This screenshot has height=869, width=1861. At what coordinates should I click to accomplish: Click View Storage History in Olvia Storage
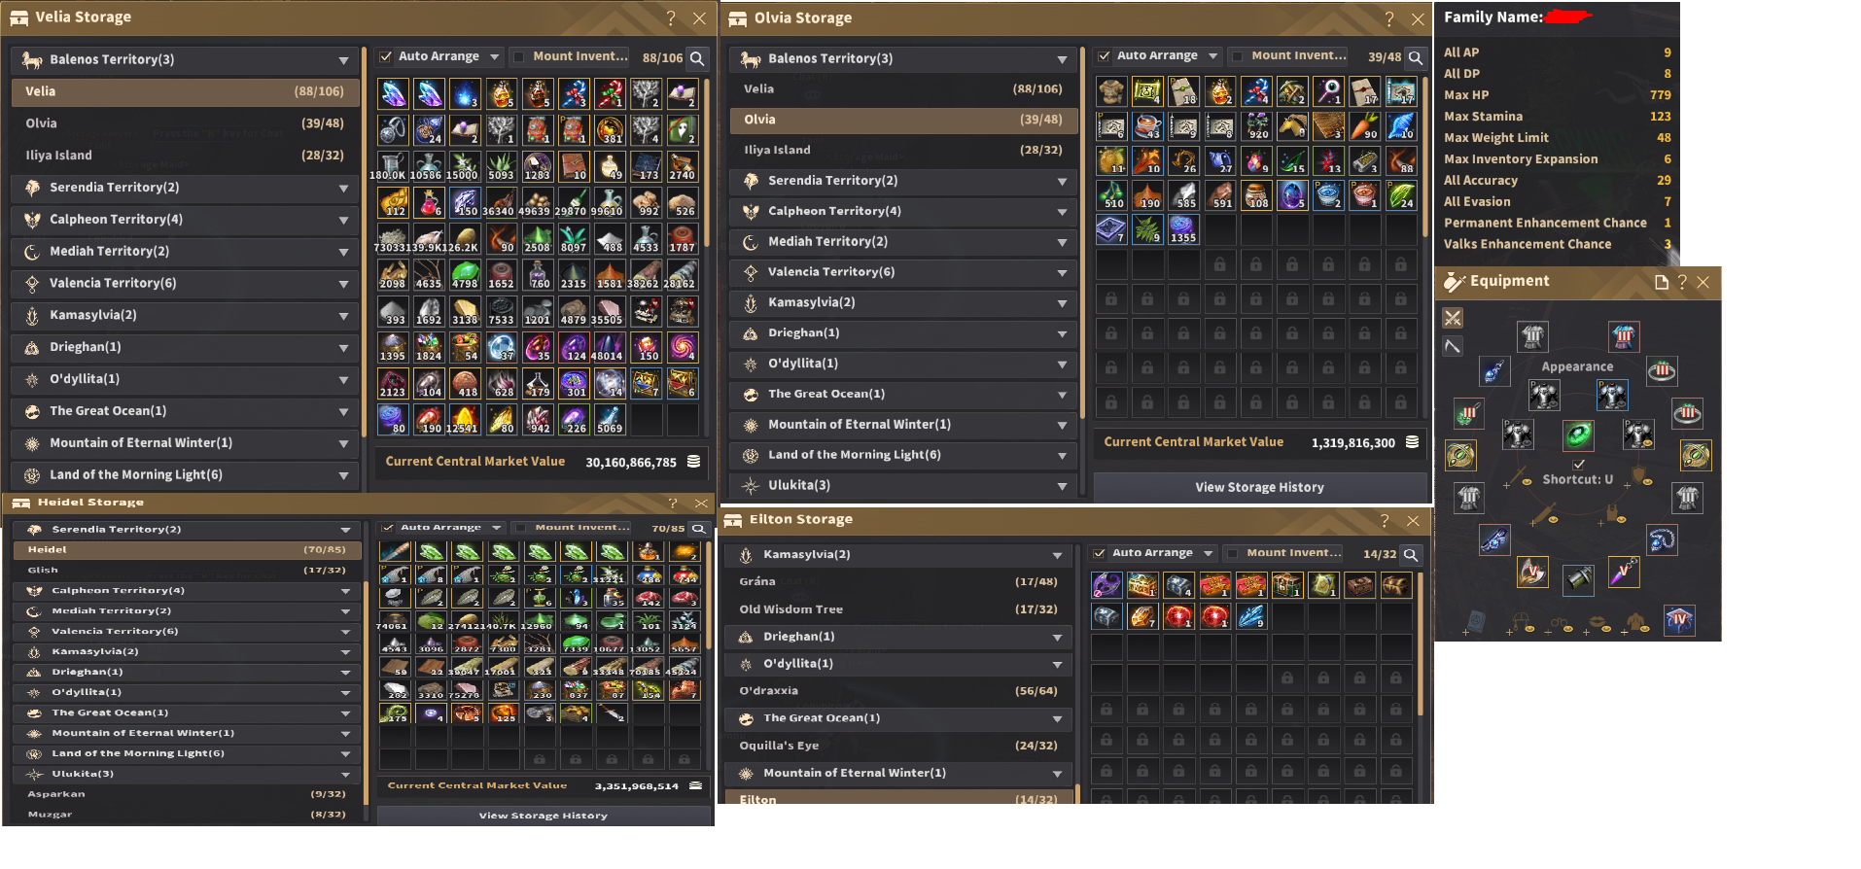click(x=1260, y=487)
